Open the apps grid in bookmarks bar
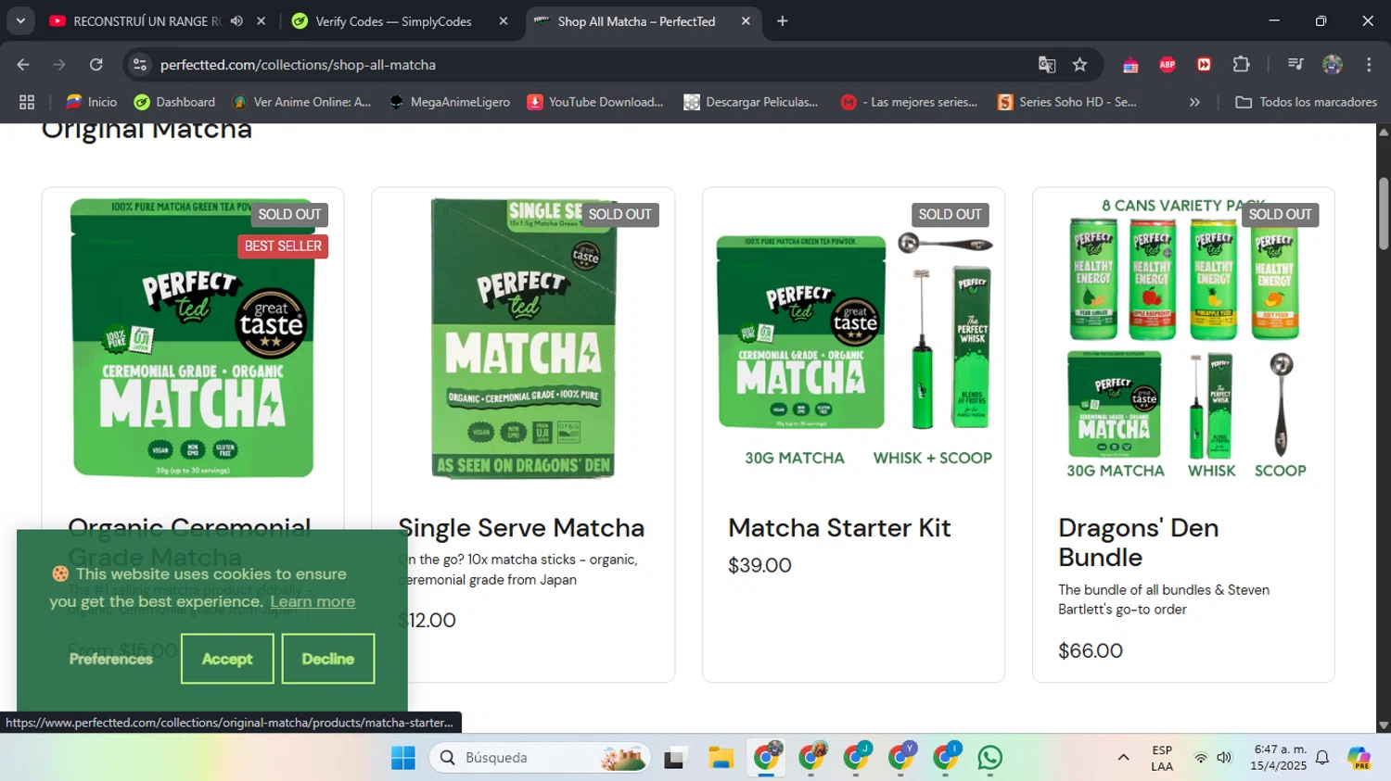The image size is (1391, 781). point(27,102)
